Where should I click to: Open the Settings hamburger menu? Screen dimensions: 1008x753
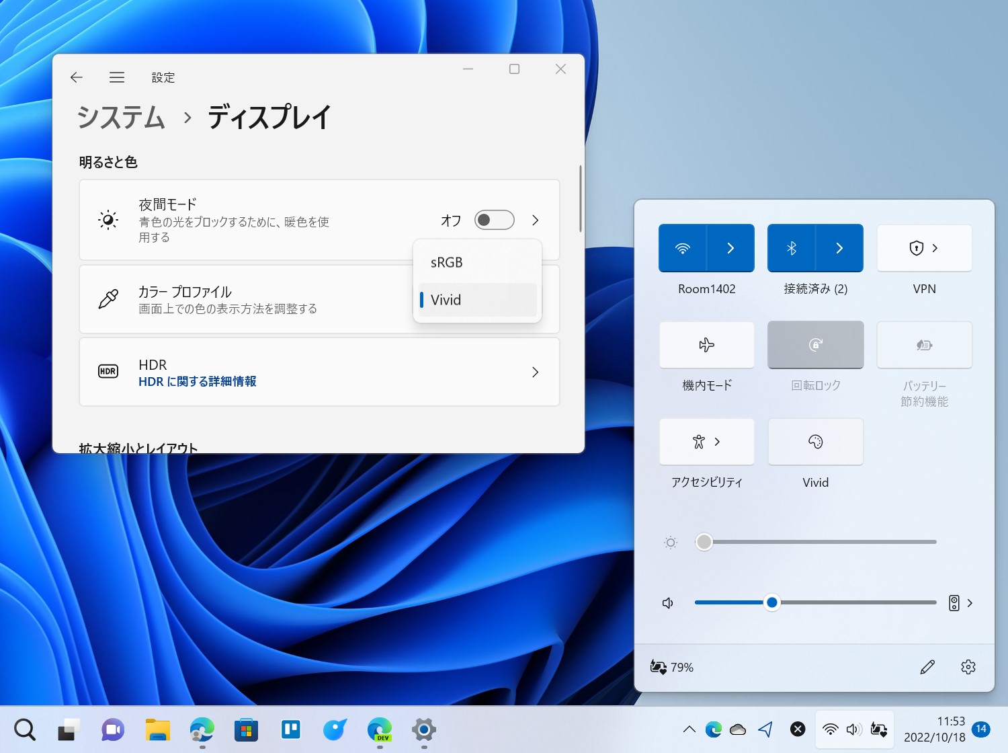click(x=117, y=77)
